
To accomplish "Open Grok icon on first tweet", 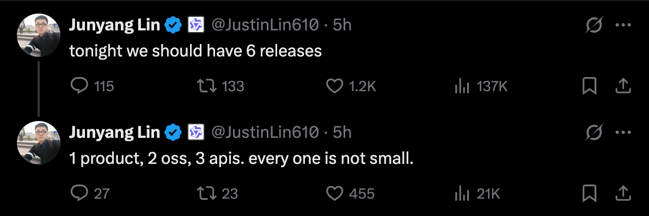I will tap(595, 25).
